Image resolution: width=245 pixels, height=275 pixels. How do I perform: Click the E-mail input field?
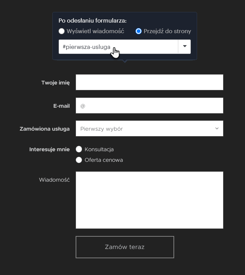point(149,106)
